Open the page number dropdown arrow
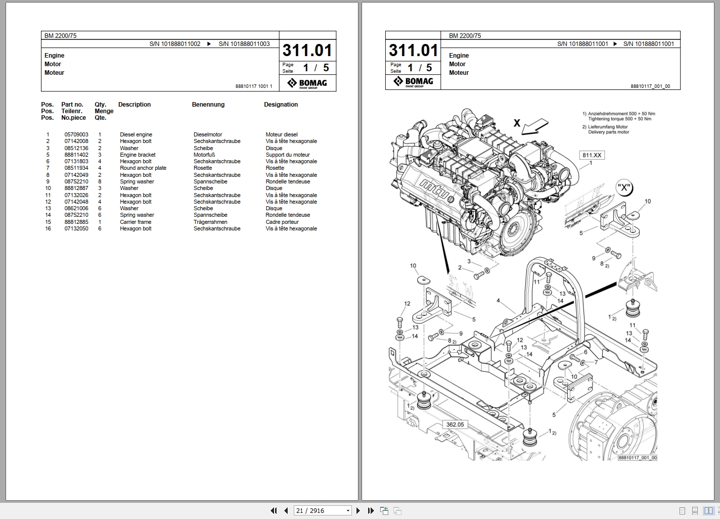This screenshot has width=720, height=519. (348, 510)
